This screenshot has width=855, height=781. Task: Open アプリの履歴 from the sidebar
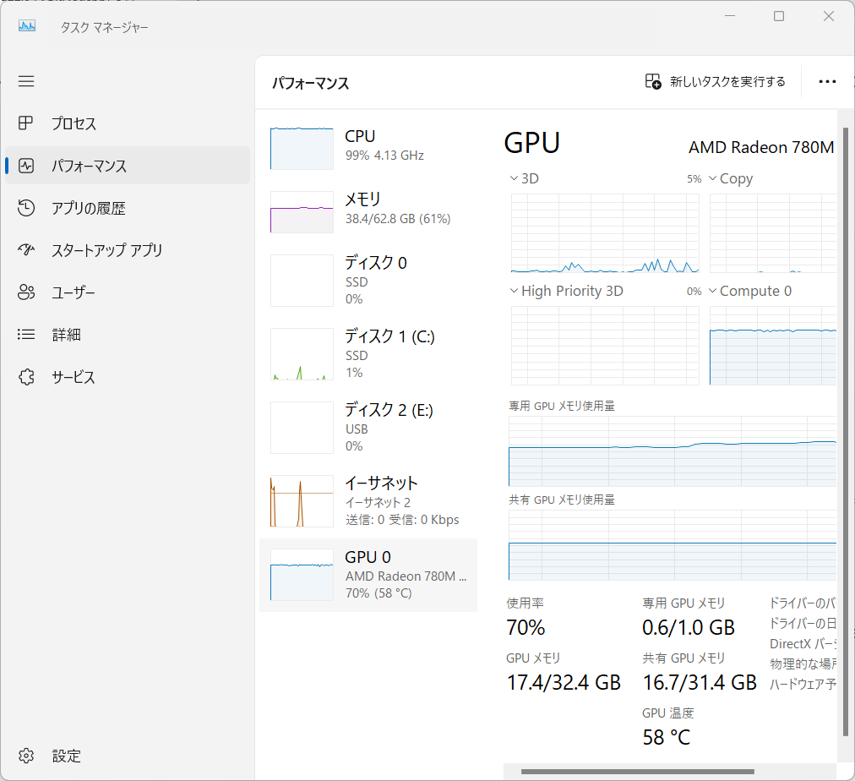[x=25, y=208]
